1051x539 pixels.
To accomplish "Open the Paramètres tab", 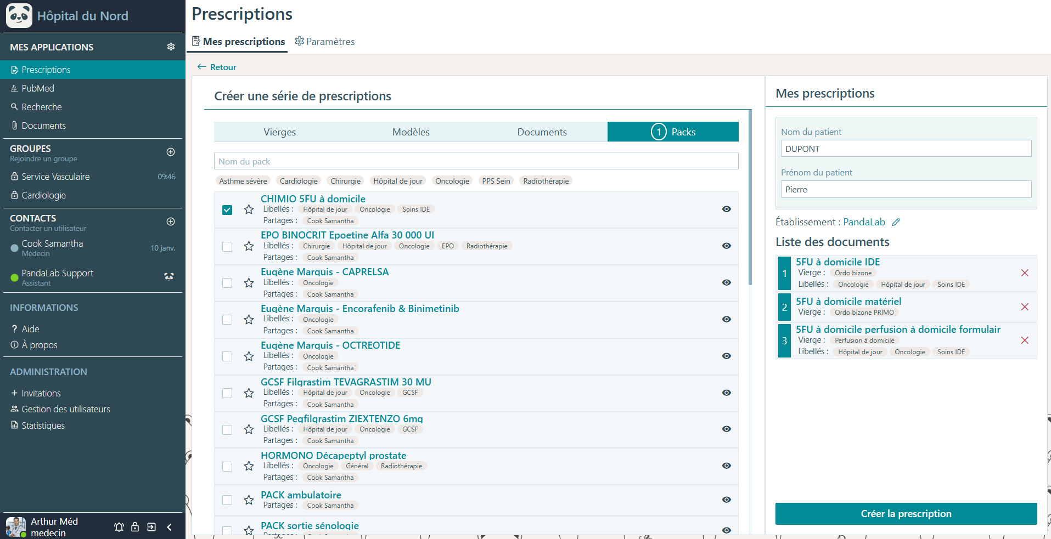I will coord(324,42).
